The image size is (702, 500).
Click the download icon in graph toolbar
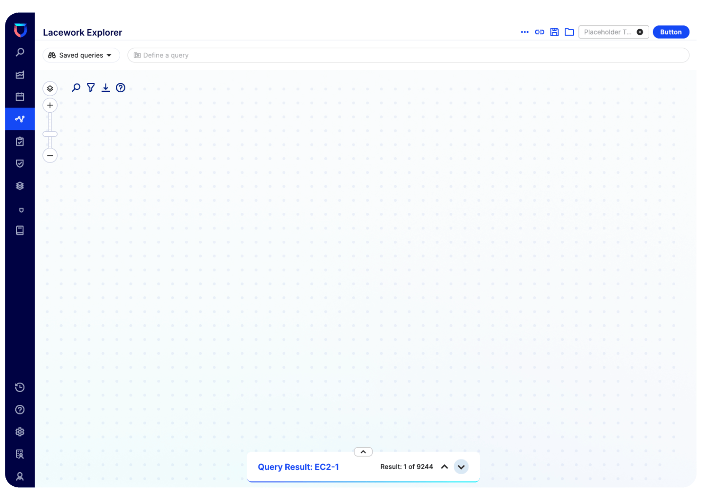pos(106,88)
